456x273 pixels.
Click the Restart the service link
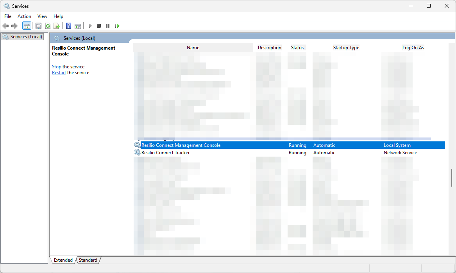tap(59, 73)
